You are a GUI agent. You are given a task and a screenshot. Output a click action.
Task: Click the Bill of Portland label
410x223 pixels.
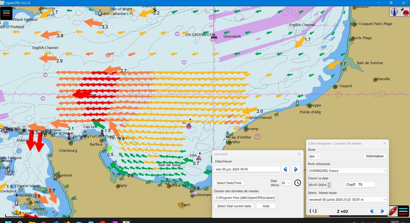[x=12, y=27]
